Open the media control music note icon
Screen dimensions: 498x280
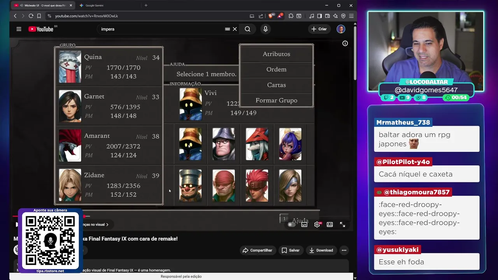(x=311, y=16)
